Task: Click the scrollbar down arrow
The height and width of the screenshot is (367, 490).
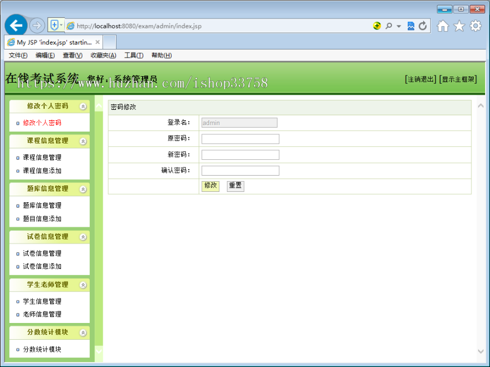Action: tap(480, 351)
